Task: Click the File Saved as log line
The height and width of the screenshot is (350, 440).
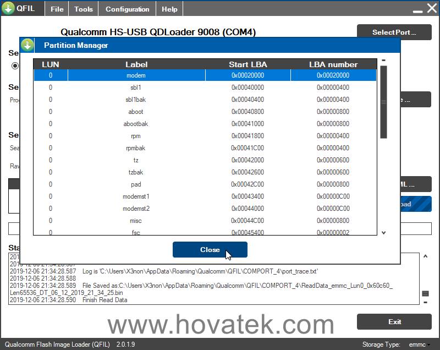Action: [201, 289]
